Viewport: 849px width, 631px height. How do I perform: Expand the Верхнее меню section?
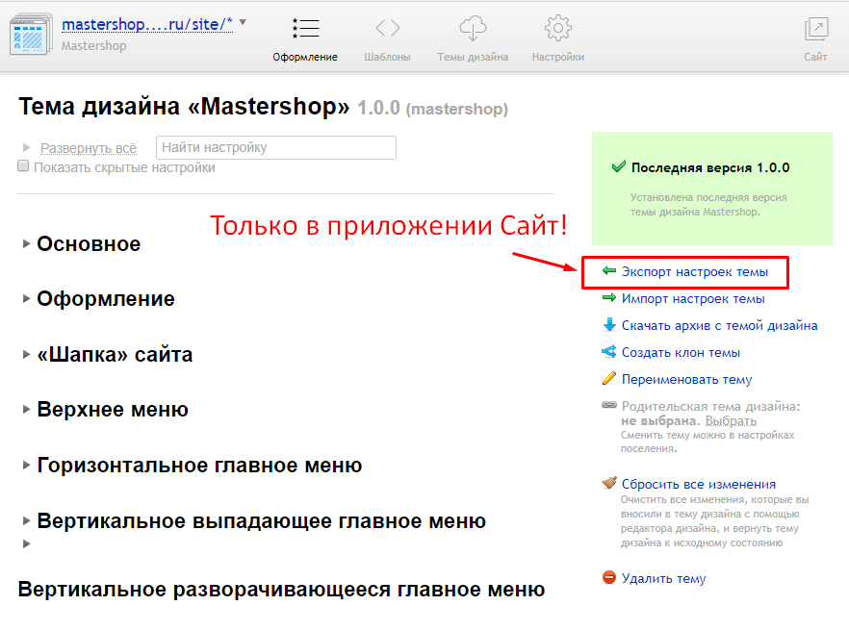click(113, 410)
